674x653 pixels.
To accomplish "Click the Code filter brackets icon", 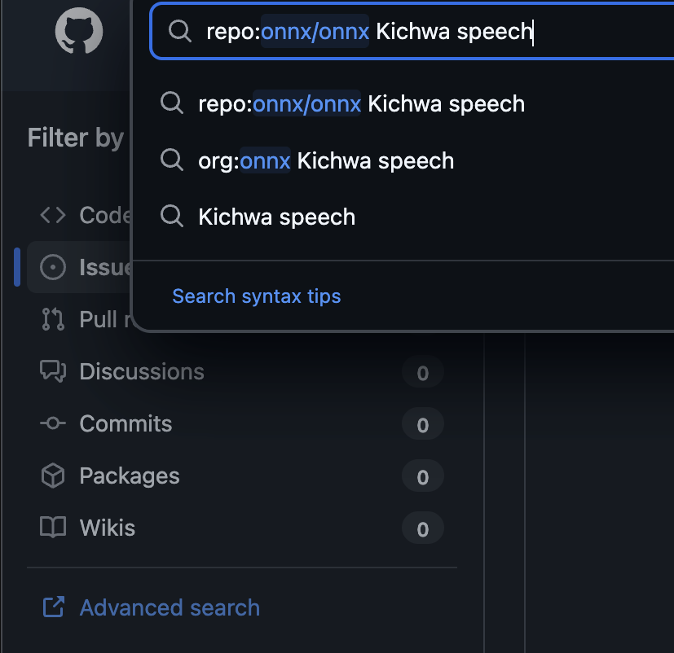I will pos(53,215).
